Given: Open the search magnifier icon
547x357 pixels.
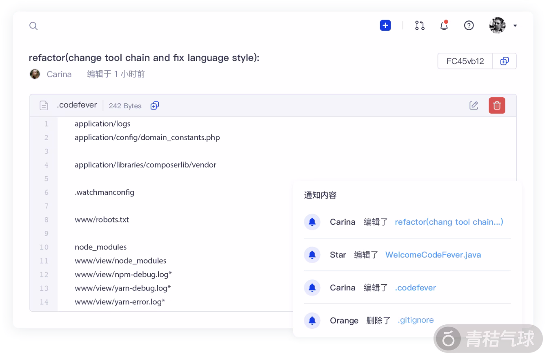Looking at the screenshot, I should (33, 26).
